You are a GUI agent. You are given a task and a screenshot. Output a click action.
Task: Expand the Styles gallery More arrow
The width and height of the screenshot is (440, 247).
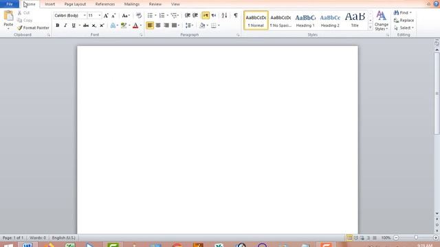coord(371,27)
